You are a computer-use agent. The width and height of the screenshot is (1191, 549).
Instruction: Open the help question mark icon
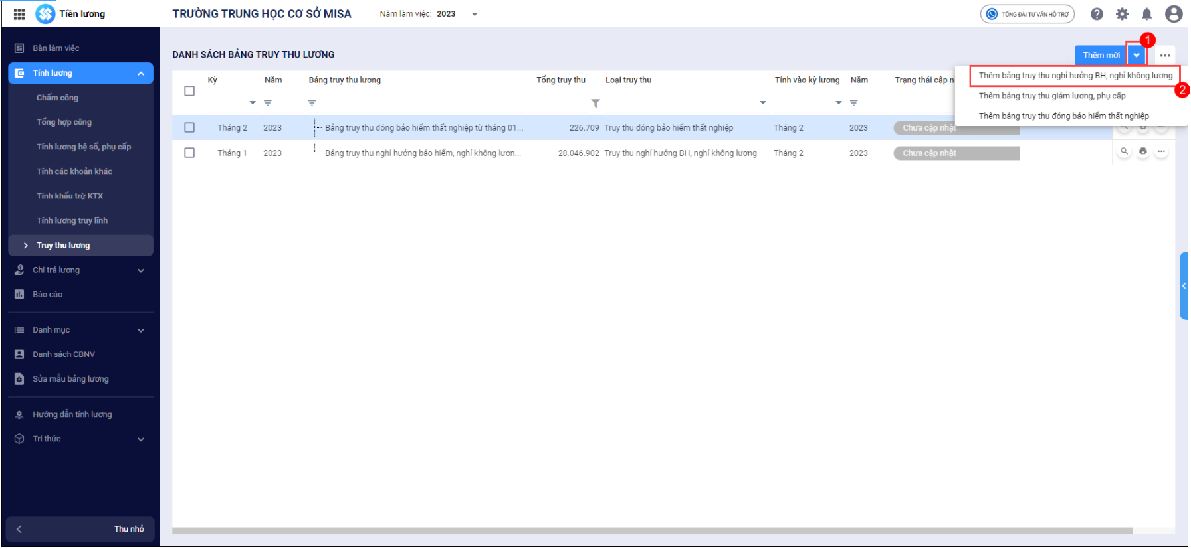pos(1097,14)
